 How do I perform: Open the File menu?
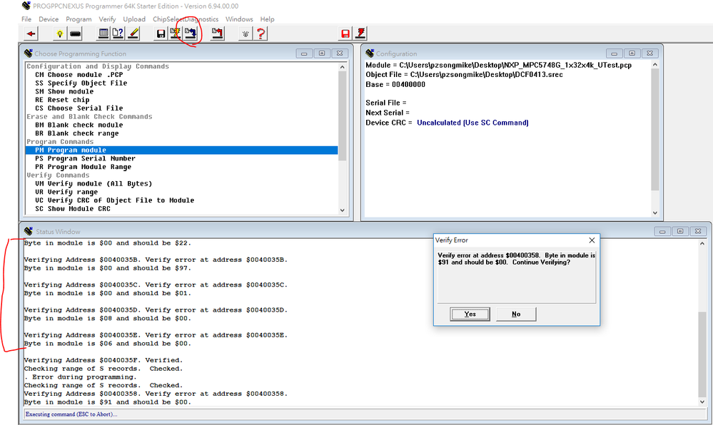(26, 19)
